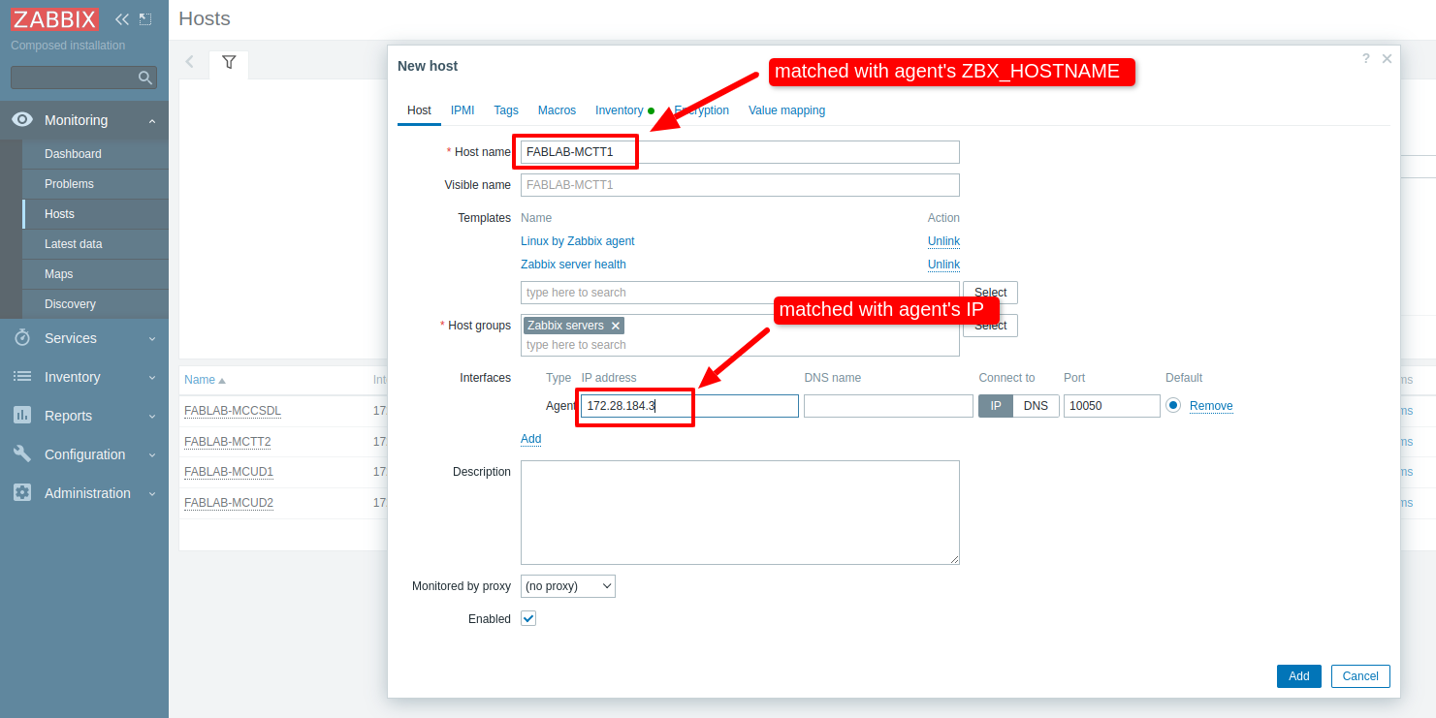Click the Administration gear icon
Viewport: 1436px width, 718px height.
click(x=22, y=493)
